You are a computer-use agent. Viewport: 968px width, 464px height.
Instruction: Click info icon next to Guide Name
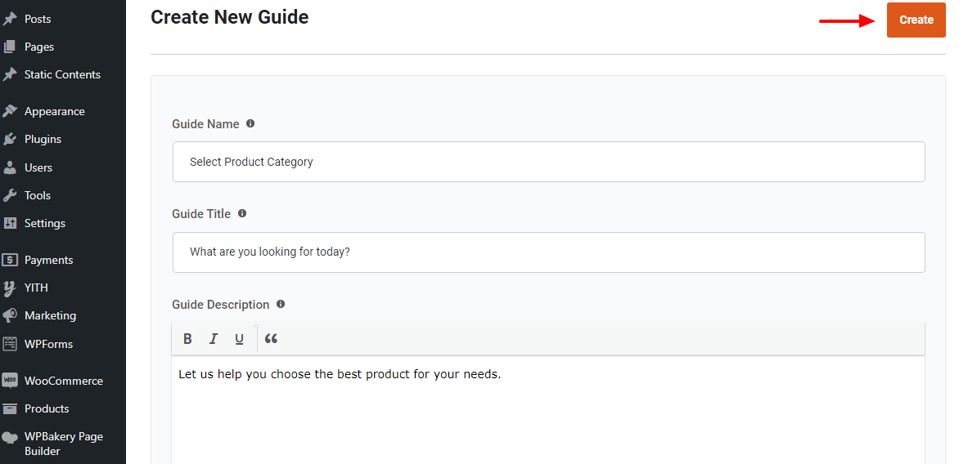coord(250,123)
